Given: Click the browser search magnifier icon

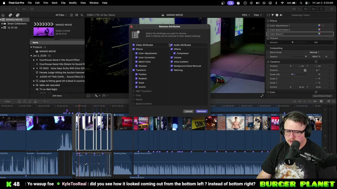Looking at the screenshot, I should 82,15.
